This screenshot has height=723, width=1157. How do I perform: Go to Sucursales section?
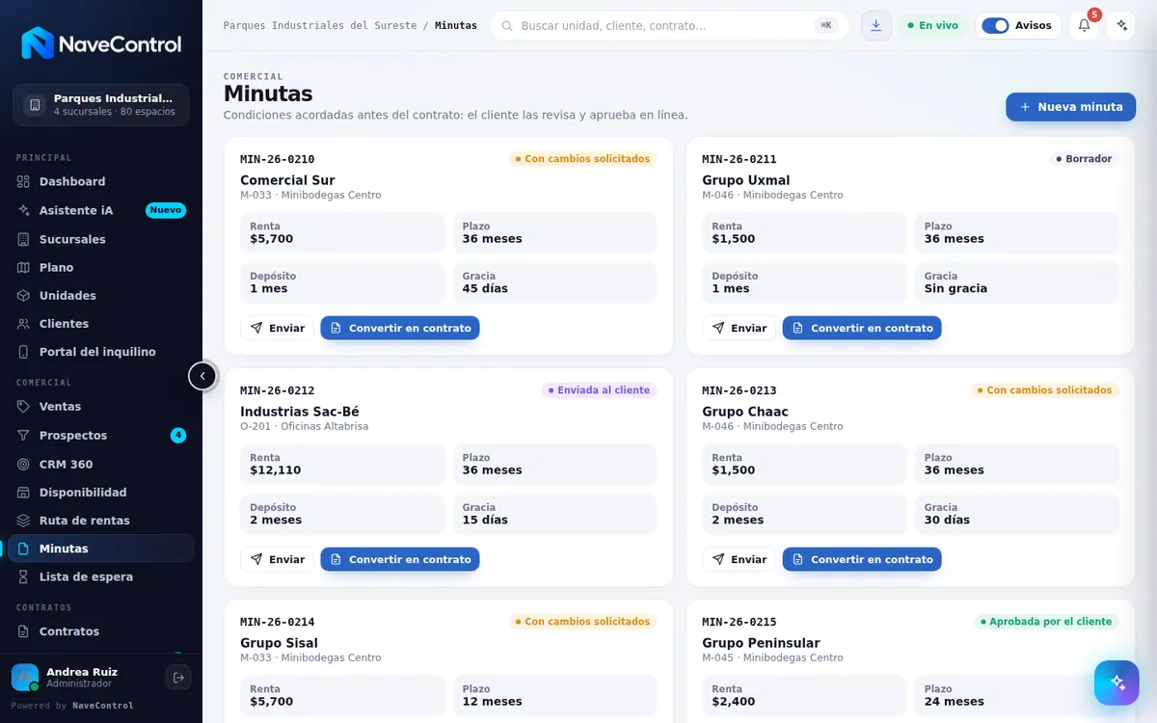coord(101,239)
